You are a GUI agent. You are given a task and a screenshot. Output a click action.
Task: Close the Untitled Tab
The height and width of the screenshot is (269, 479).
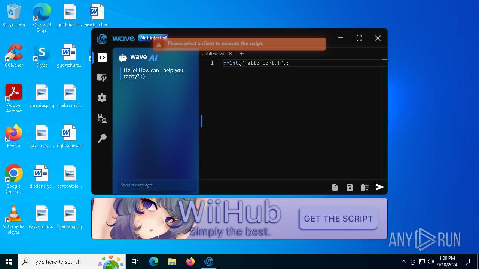coord(230,53)
